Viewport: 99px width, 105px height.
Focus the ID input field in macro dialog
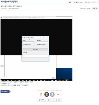28,42
